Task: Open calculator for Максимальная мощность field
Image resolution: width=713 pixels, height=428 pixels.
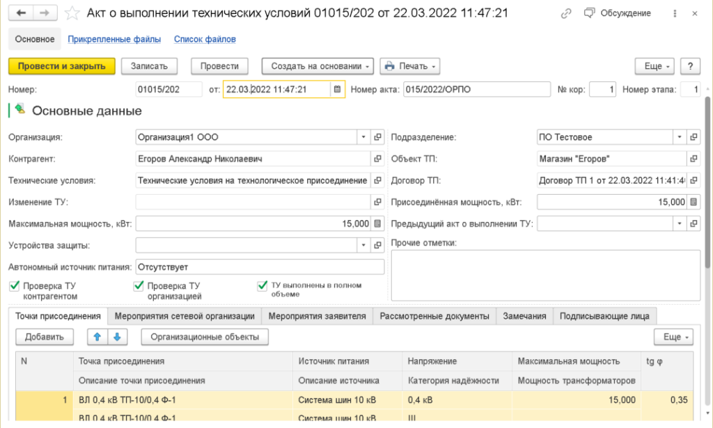Action: pyautogui.click(x=377, y=223)
